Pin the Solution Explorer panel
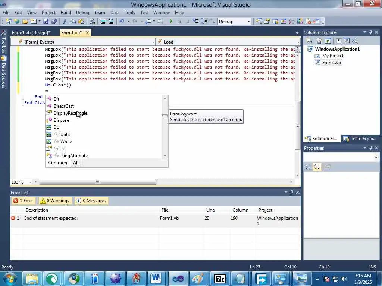 [x=371, y=32]
